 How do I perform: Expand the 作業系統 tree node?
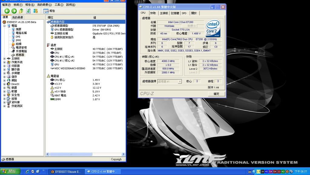(4, 62)
